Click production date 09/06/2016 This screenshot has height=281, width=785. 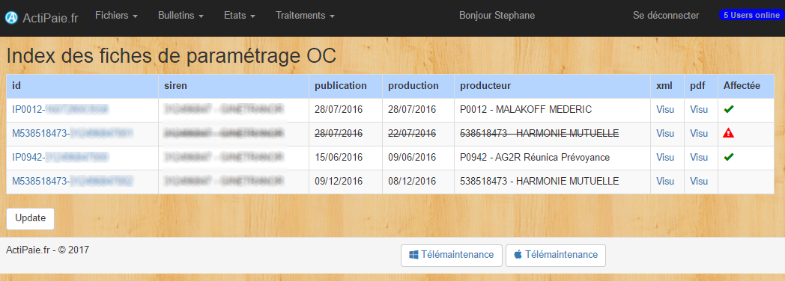412,157
